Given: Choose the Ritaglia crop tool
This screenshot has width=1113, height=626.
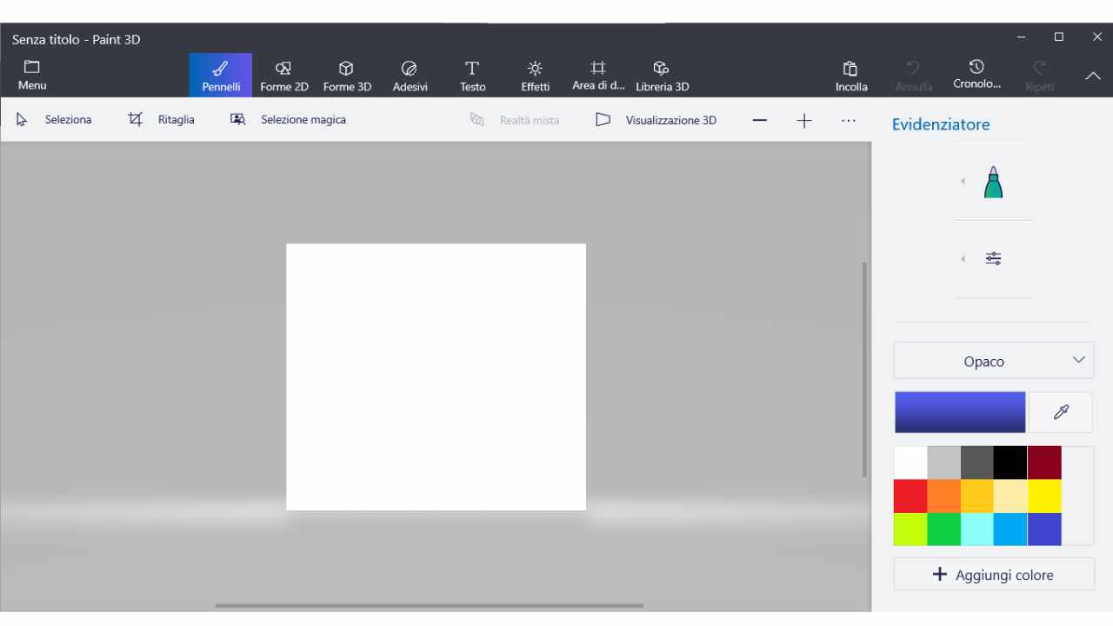Looking at the screenshot, I should [x=162, y=120].
